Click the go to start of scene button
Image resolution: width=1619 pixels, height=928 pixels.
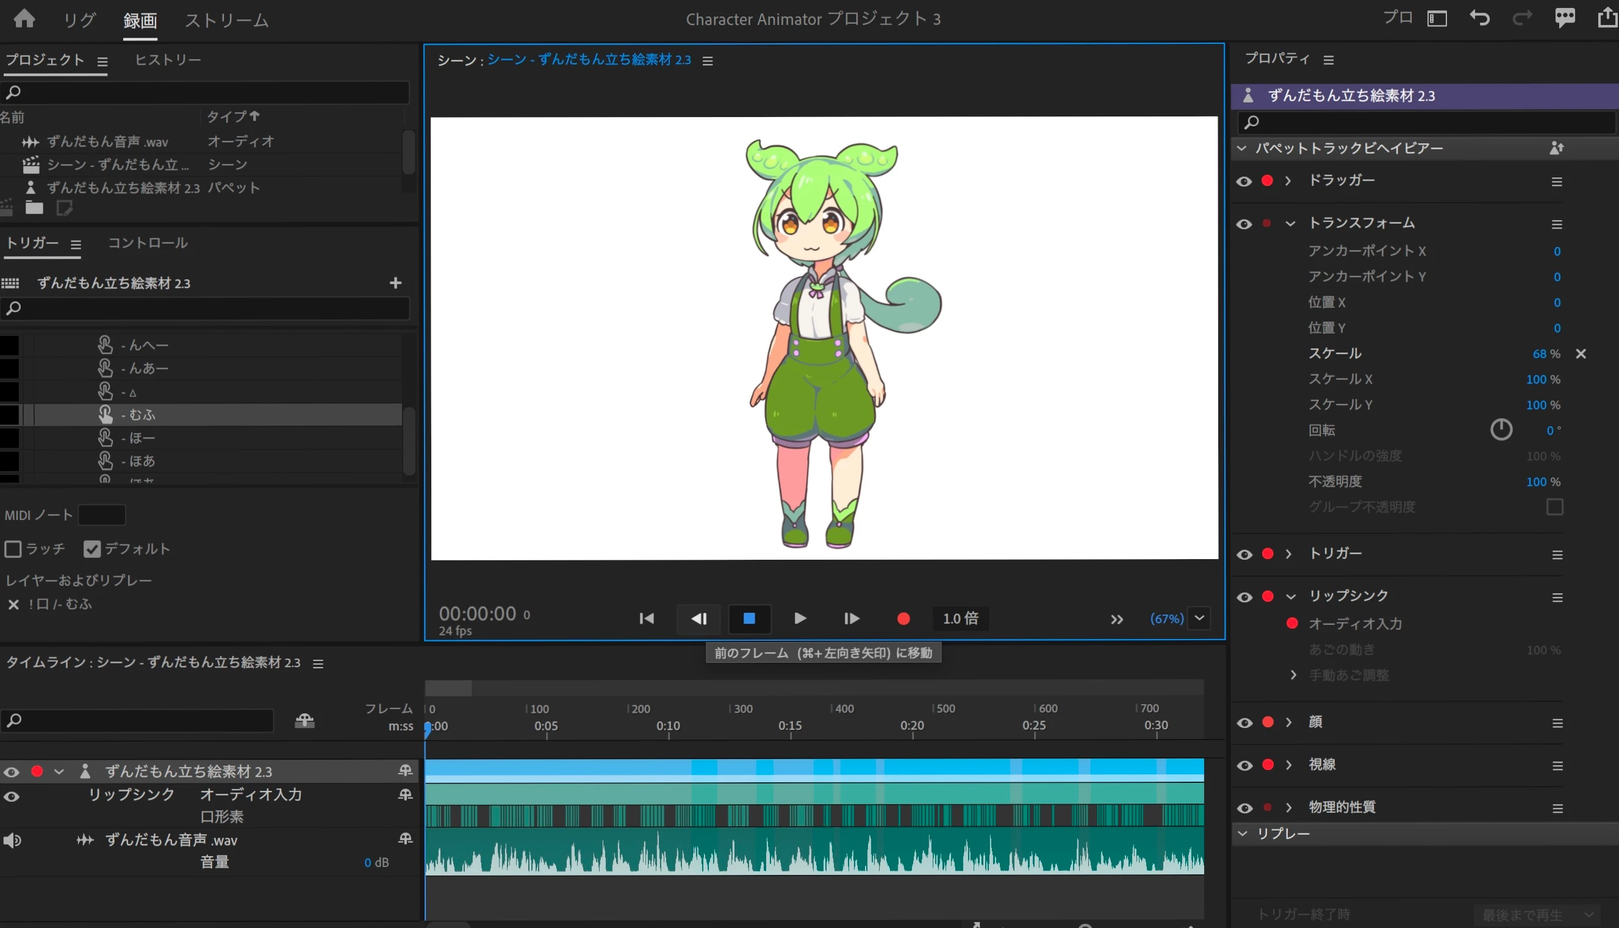(x=646, y=618)
